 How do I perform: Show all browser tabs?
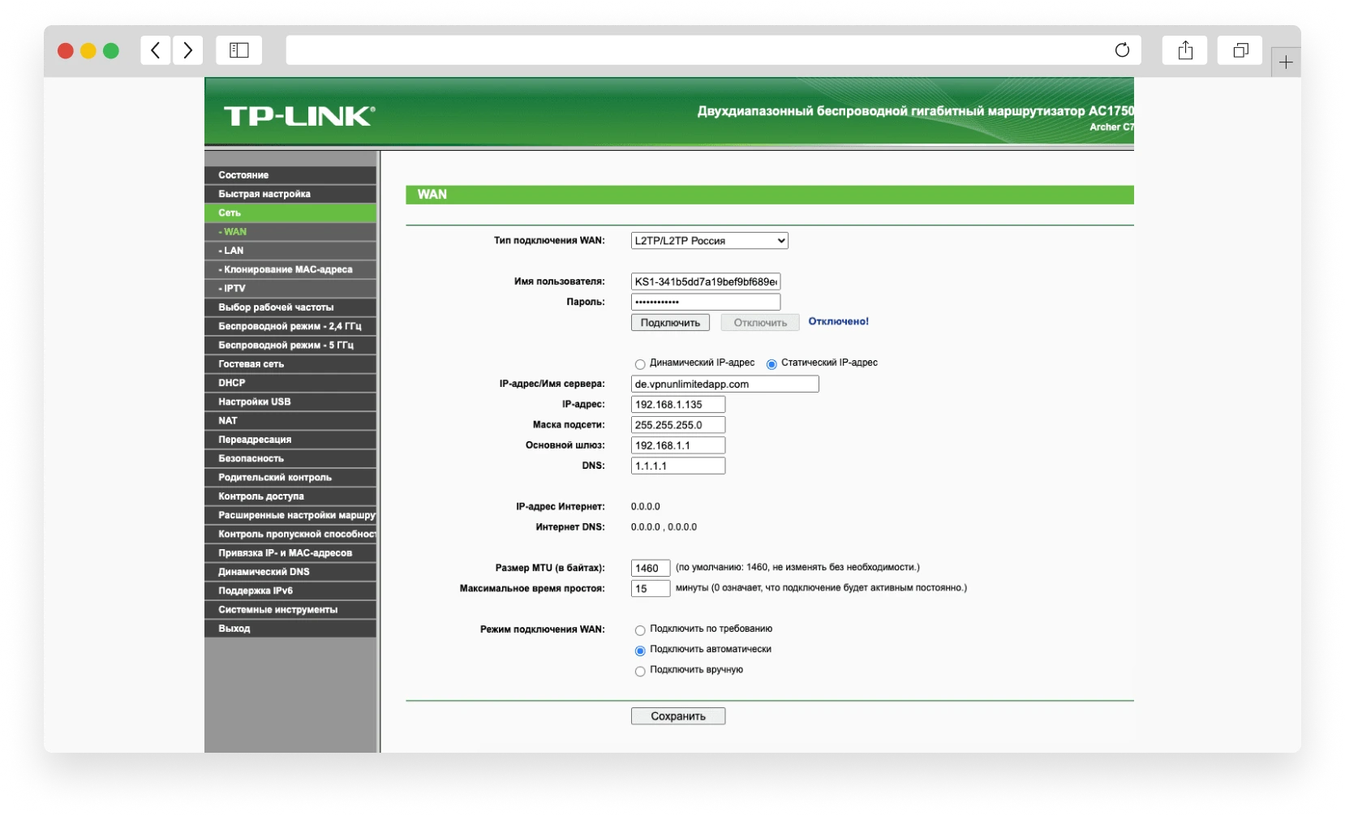[1239, 49]
